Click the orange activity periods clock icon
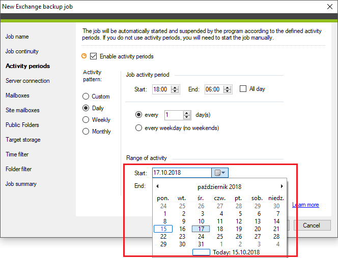The width and height of the screenshot is (338, 258). pyautogui.click(x=84, y=56)
